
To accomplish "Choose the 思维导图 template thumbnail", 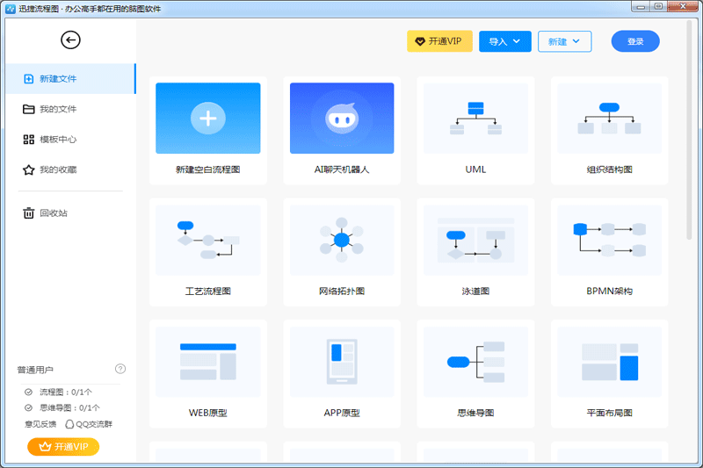I will 475,362.
